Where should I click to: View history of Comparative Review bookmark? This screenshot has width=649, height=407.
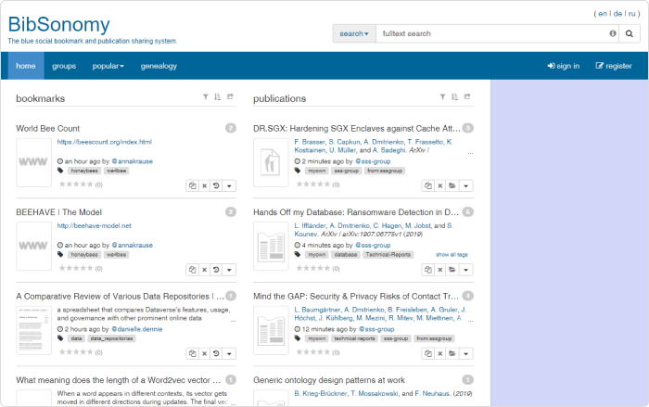pyautogui.click(x=216, y=353)
